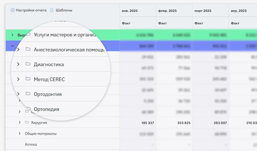This screenshot has width=257, height=151.
Task: Select the янв. 2025 column header
Action: point(130,11)
